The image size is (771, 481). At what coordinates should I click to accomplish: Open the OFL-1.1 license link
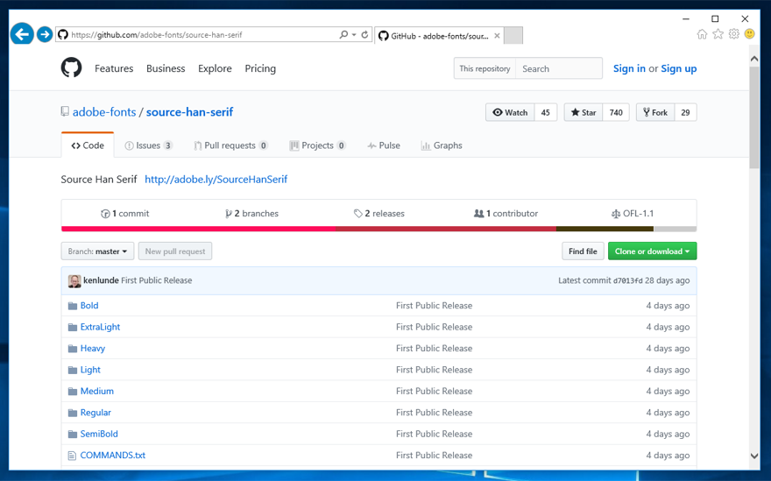click(x=633, y=214)
